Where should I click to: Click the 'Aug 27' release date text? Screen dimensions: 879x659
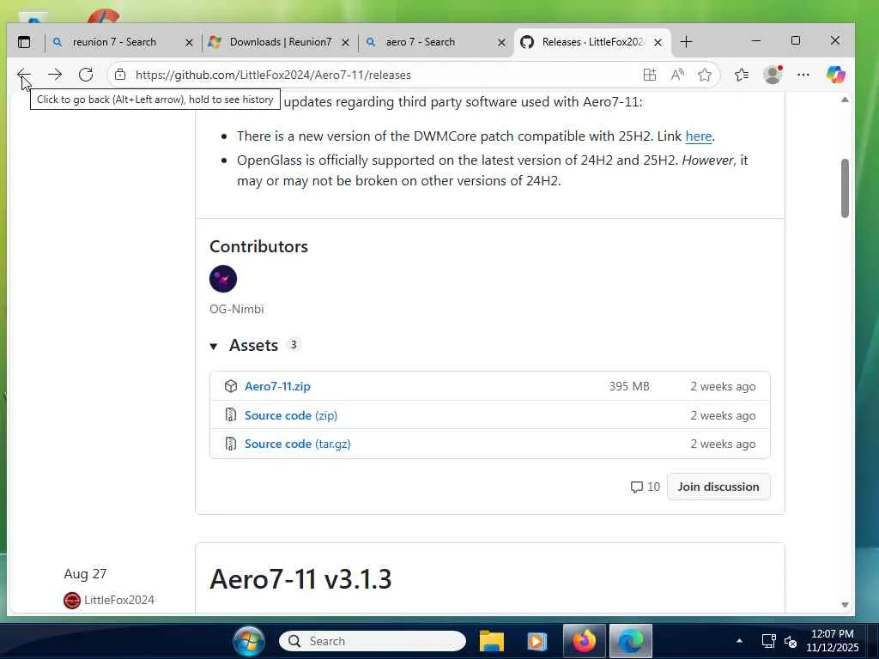(x=85, y=574)
